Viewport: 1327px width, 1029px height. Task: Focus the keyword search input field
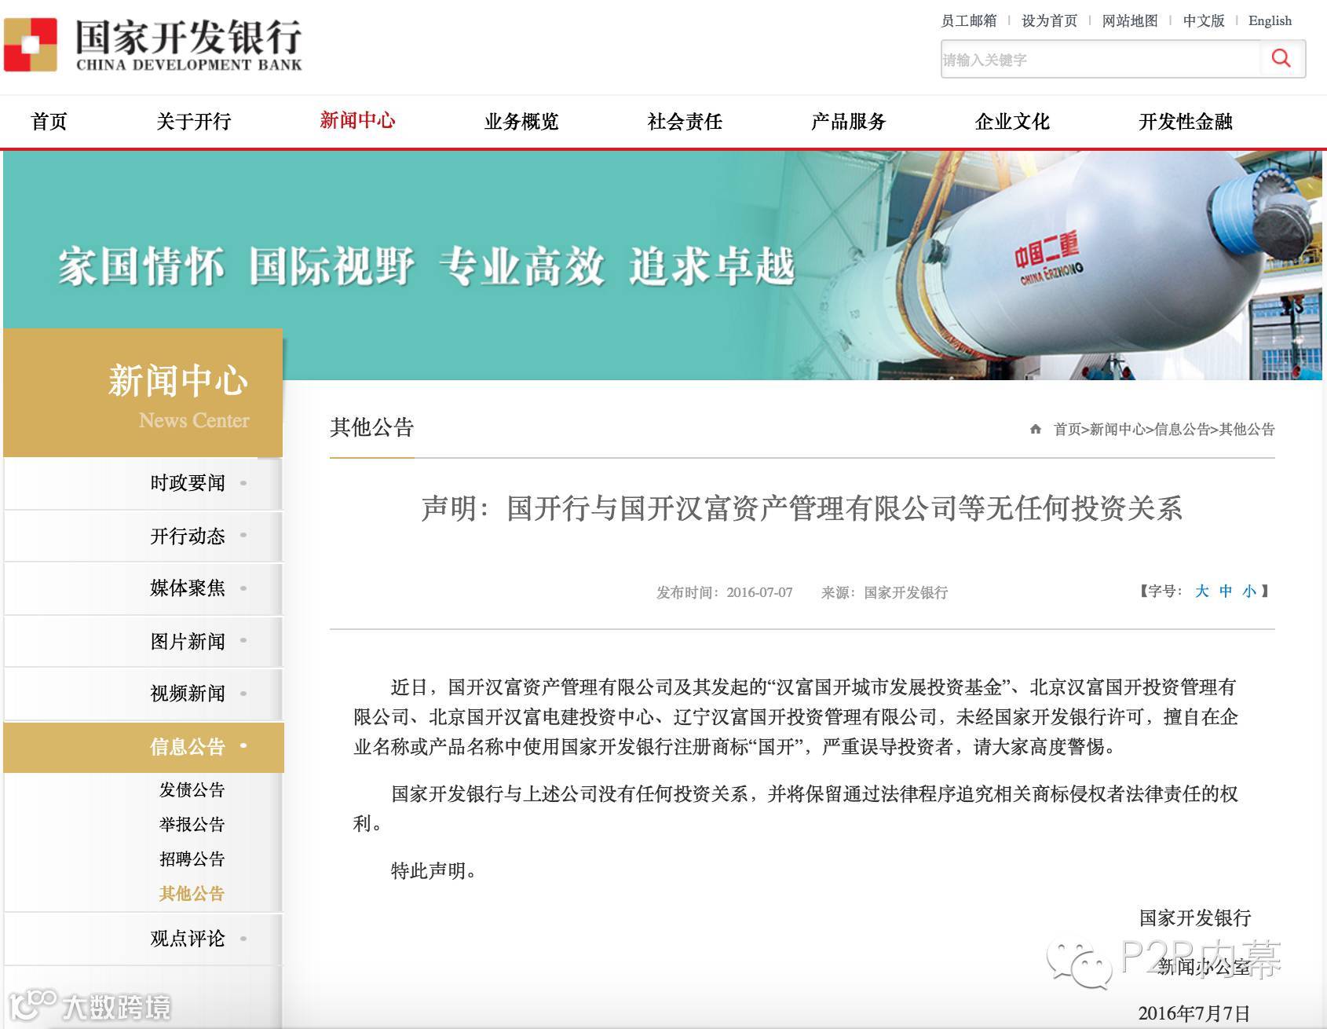(1101, 60)
